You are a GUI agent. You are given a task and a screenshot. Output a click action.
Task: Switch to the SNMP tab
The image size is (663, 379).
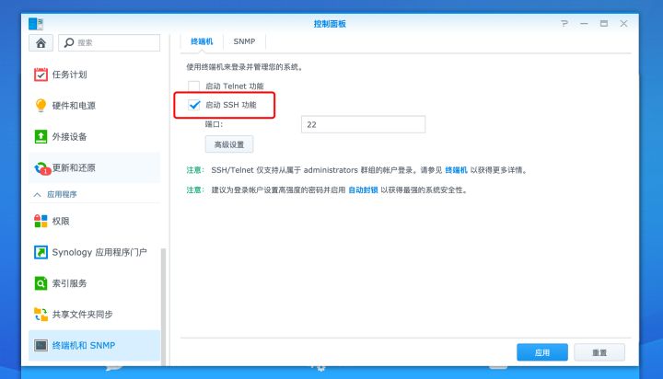coord(244,41)
